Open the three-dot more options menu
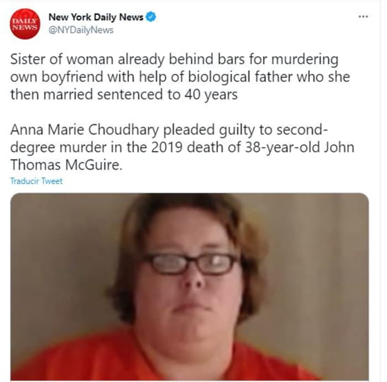This screenshot has height=382, width=387. [x=363, y=17]
